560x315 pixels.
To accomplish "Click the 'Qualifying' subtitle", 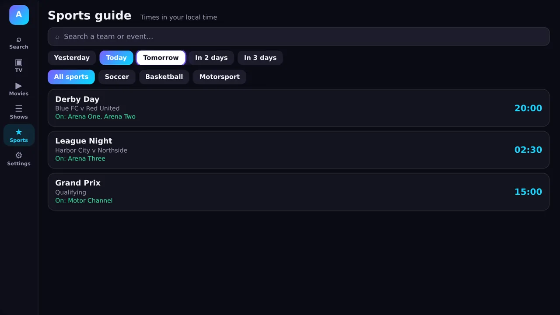I will tap(70, 192).
